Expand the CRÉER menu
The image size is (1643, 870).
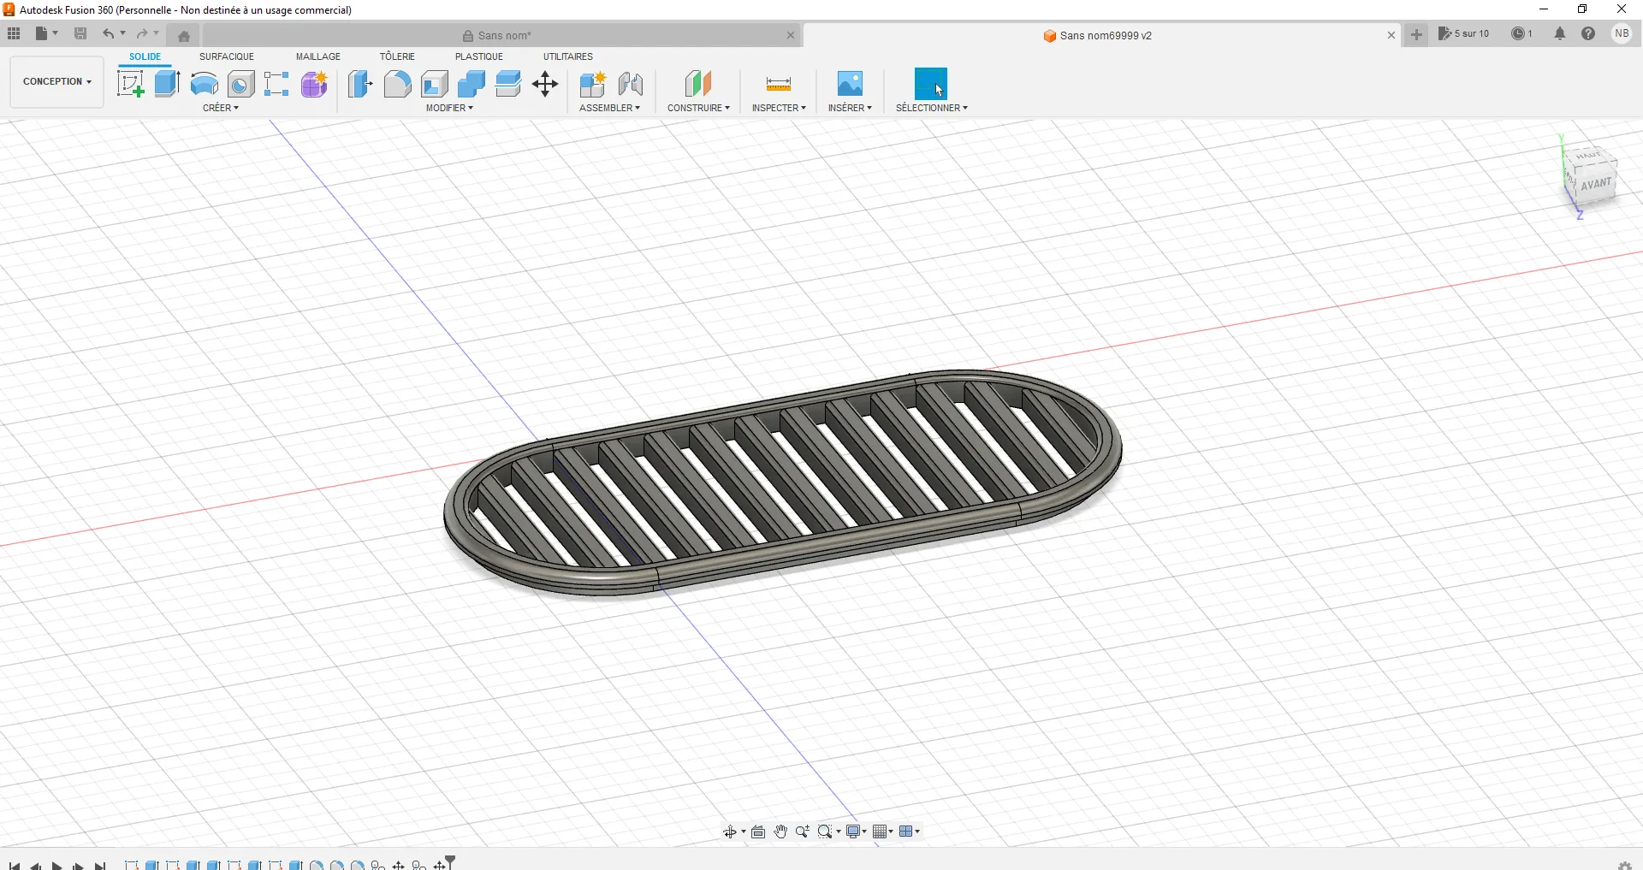pos(221,108)
